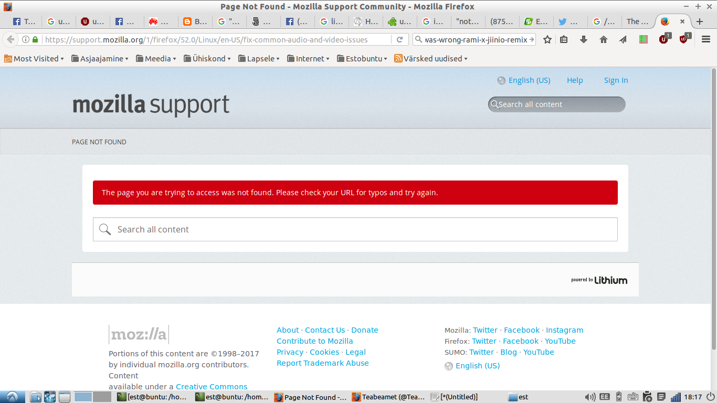The height and width of the screenshot is (403, 717).
Task: Bookmark this page with the star icon
Action: (x=547, y=39)
